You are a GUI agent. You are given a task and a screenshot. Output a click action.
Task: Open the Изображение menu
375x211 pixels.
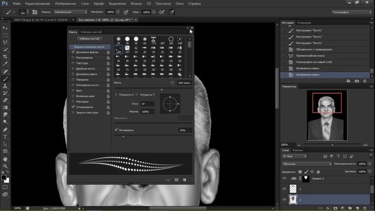point(65,4)
